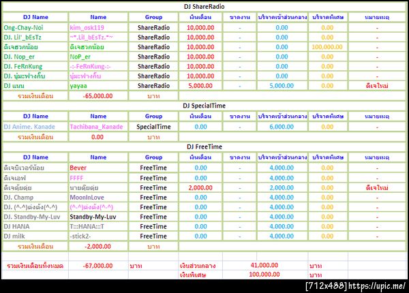
Task: Select the "-2,000.00" FreeTime salary total
Action: (97, 247)
